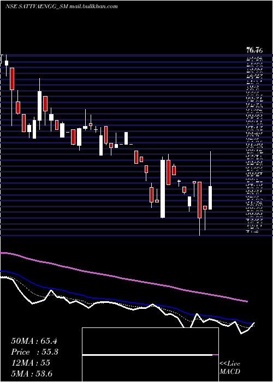This screenshot has width=273, height=382.
Task: Click the 51.92 price axis label
Action: click(x=254, y=202)
